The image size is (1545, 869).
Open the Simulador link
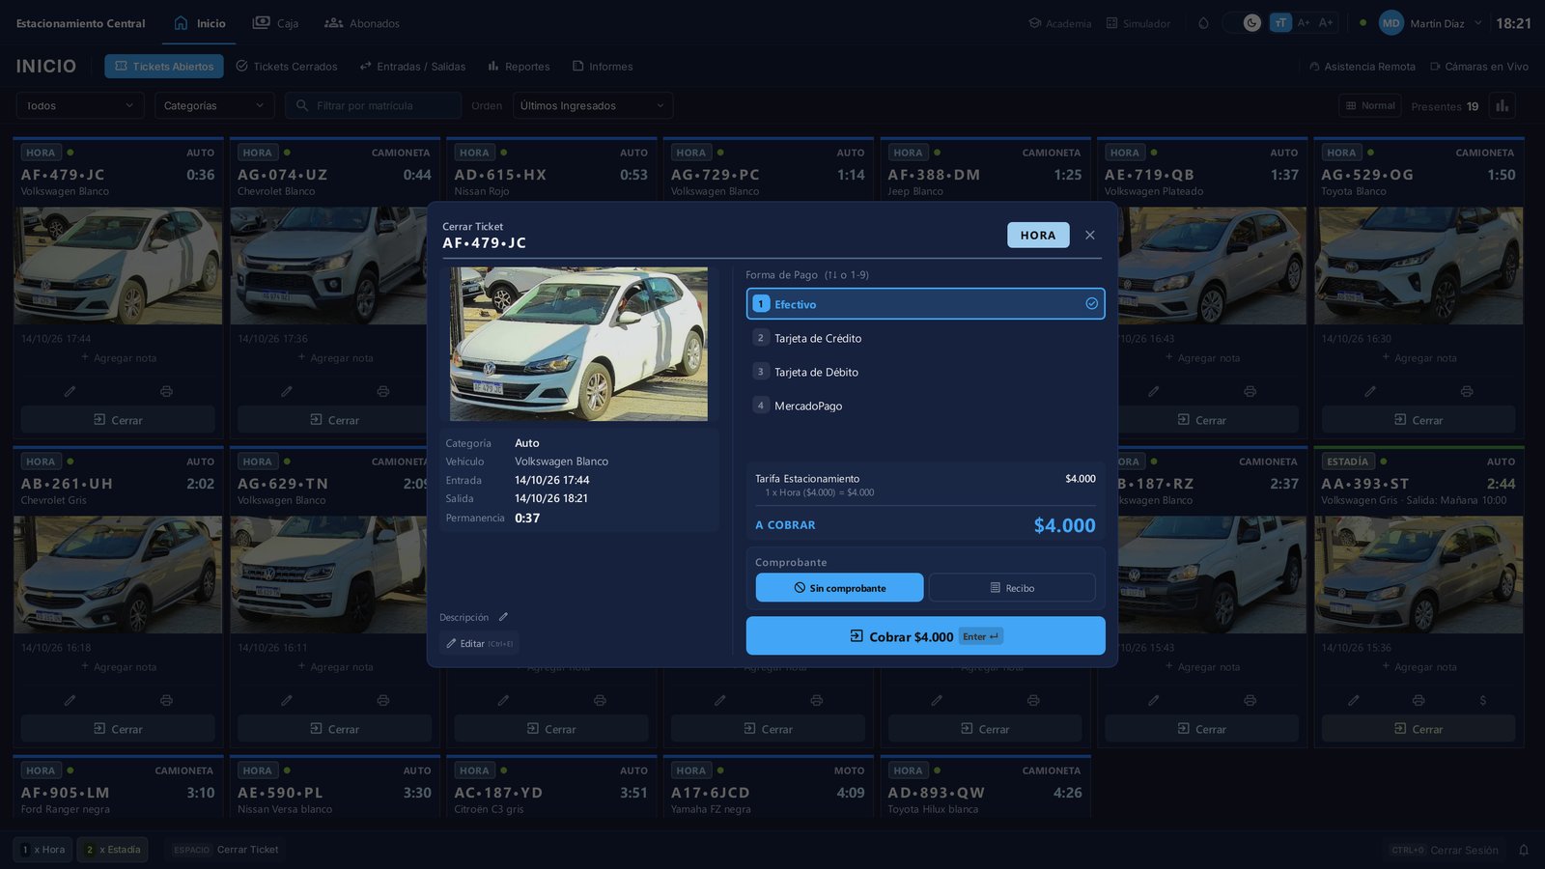(1138, 23)
